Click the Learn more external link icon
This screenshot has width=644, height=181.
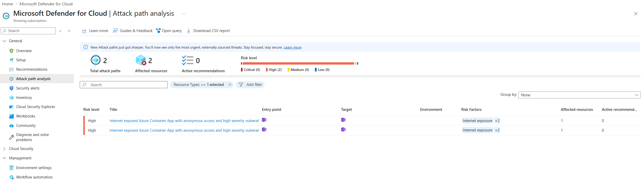(x=84, y=31)
